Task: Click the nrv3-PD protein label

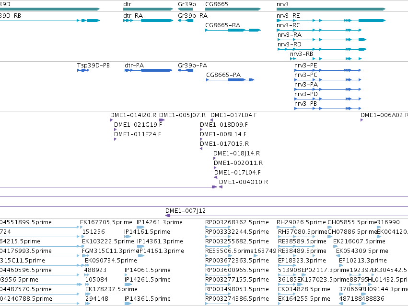Action: [306, 94]
